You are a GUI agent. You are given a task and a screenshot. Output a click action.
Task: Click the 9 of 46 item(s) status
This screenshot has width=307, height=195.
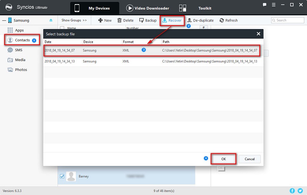(164, 191)
